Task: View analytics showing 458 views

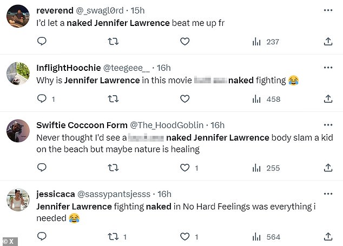Action: click(x=266, y=99)
